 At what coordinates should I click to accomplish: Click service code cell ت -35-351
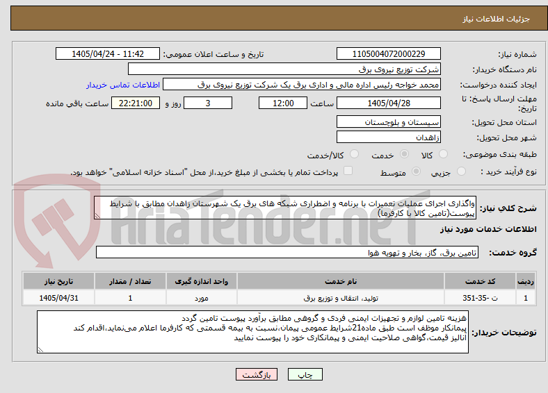point(481,298)
